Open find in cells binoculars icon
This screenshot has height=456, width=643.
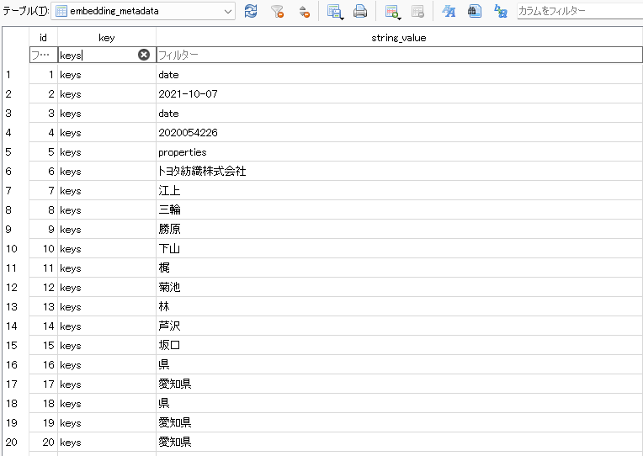click(475, 11)
